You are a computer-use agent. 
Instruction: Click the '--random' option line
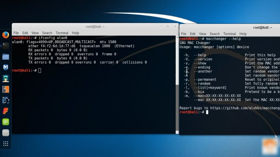click(x=232, y=84)
